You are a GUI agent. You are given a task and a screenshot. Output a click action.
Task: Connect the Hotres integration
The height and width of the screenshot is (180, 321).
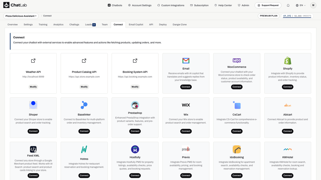(84, 175)
